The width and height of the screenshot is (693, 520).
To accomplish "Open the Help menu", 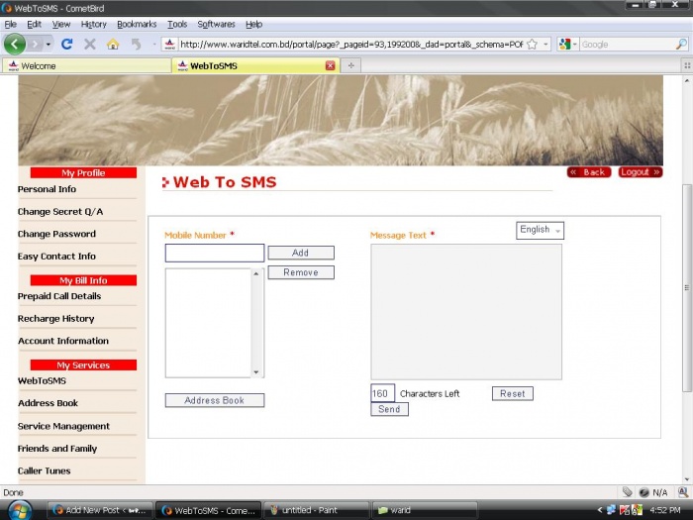I will click(254, 25).
